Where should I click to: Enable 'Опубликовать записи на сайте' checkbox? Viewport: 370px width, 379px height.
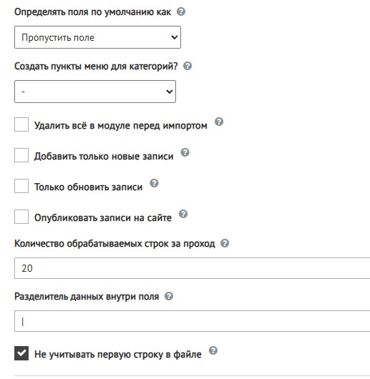click(x=21, y=217)
